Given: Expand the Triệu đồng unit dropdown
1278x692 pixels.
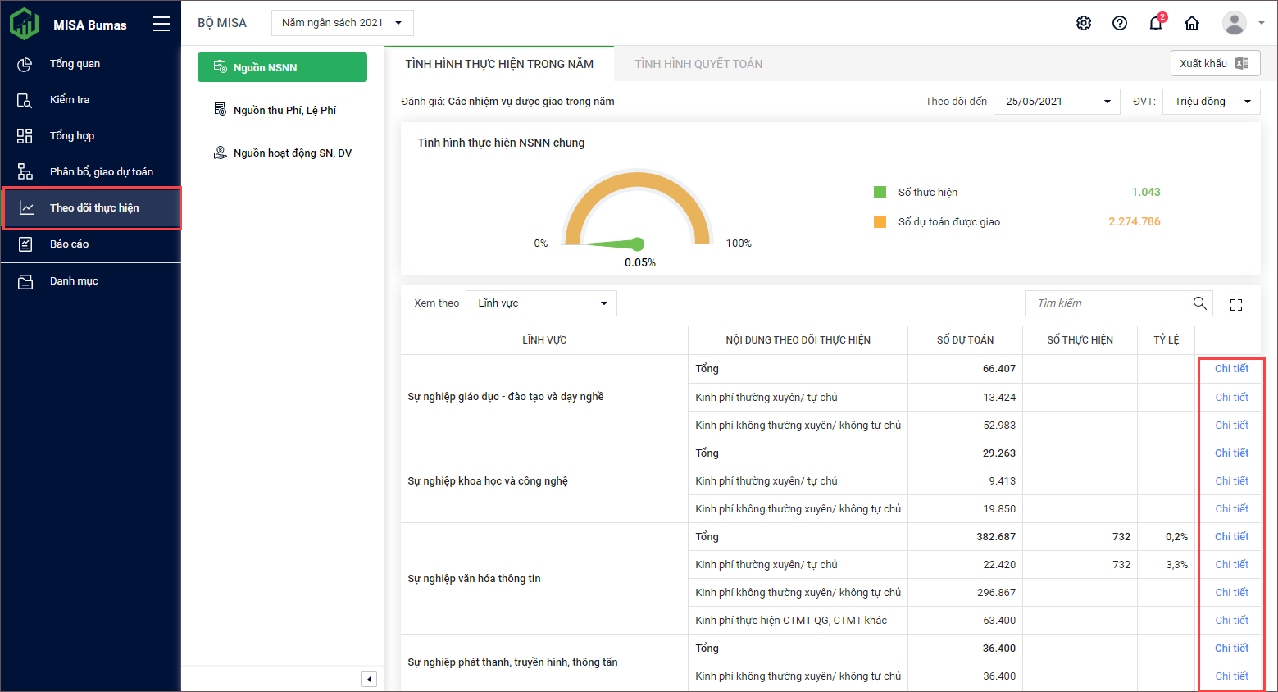Looking at the screenshot, I should [x=1211, y=102].
